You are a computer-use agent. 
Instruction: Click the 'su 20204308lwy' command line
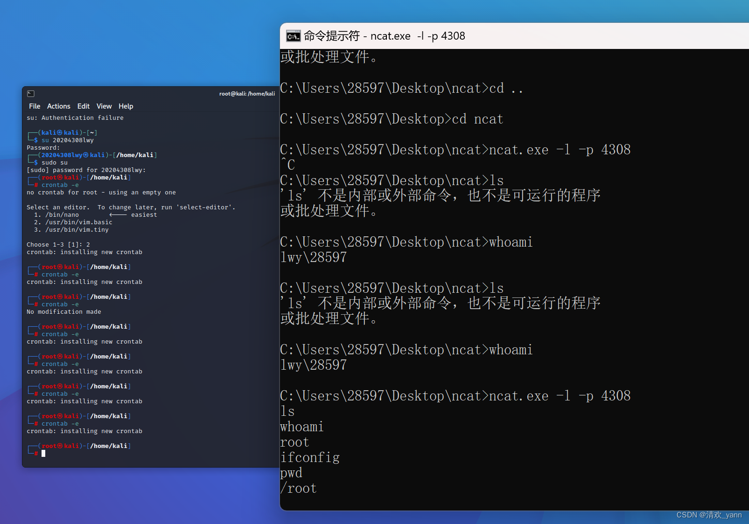click(67, 140)
